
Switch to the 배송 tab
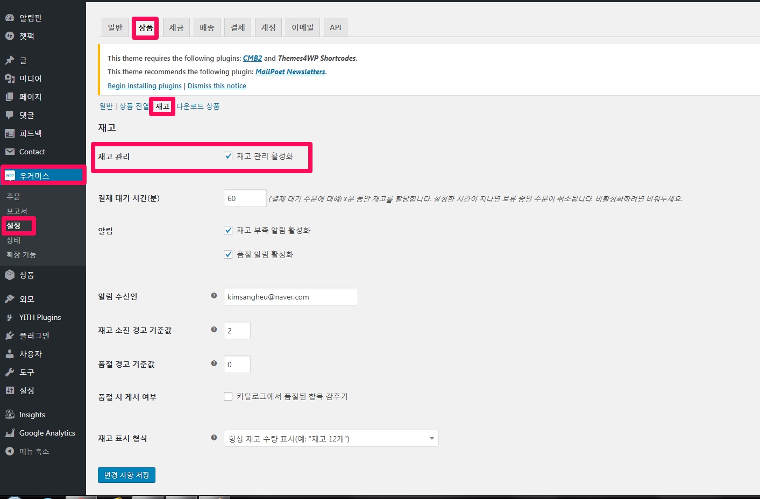pos(207,27)
